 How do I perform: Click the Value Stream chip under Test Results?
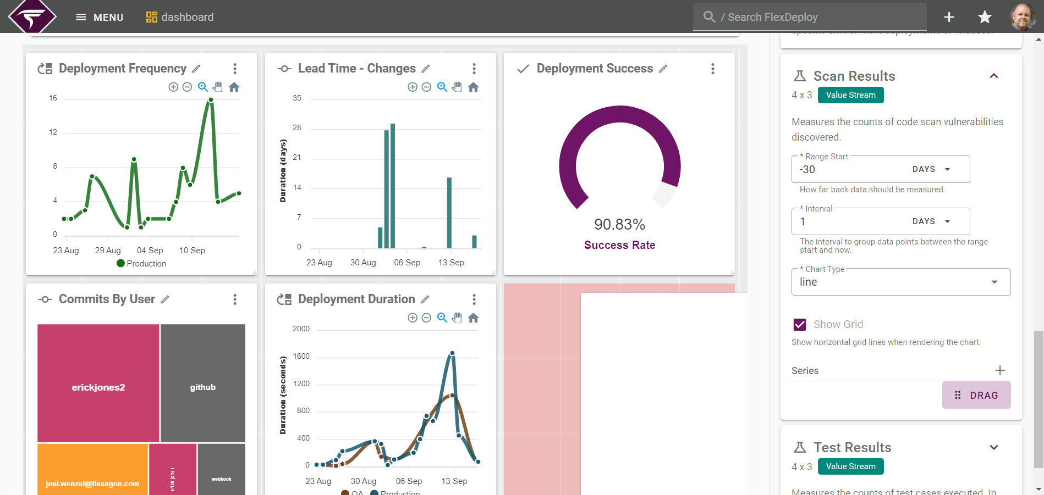[x=850, y=466]
